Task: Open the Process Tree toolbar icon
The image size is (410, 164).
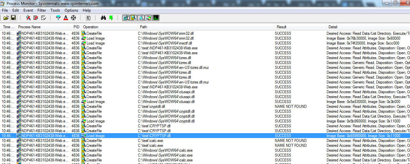Action: point(88,18)
